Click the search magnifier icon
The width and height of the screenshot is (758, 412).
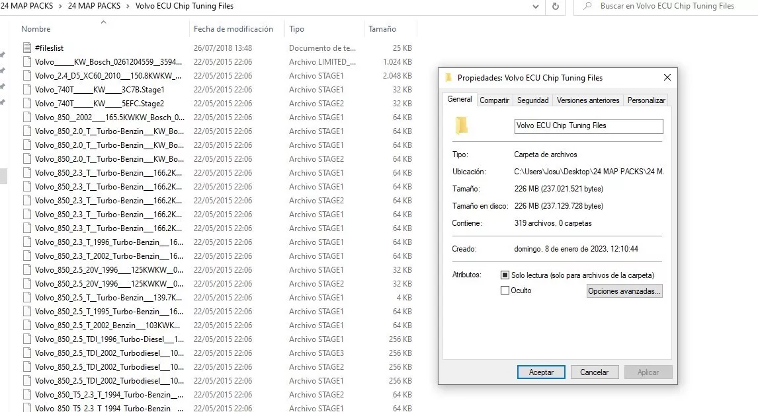coord(587,6)
